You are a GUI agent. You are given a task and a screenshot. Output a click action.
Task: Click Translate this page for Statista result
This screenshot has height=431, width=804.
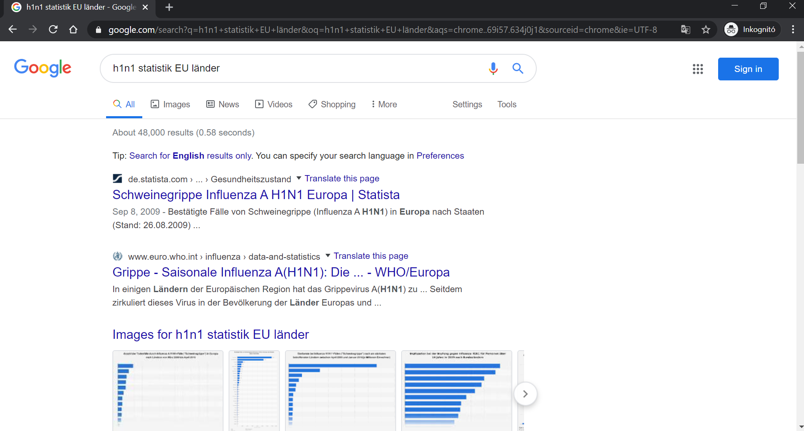[342, 178]
